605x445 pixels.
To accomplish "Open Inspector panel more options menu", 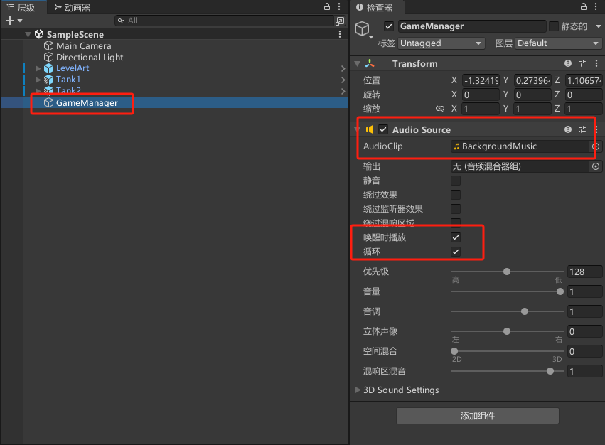I will pos(596,6).
